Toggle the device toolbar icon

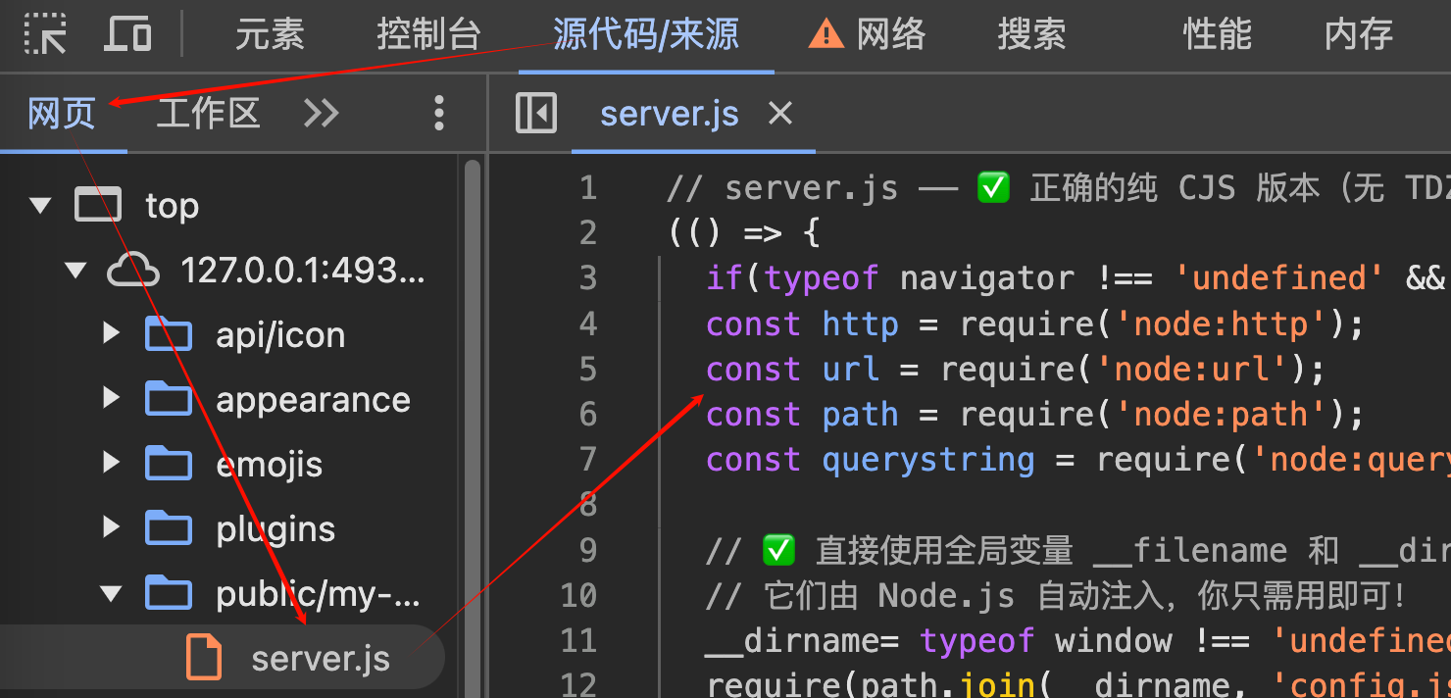(127, 34)
